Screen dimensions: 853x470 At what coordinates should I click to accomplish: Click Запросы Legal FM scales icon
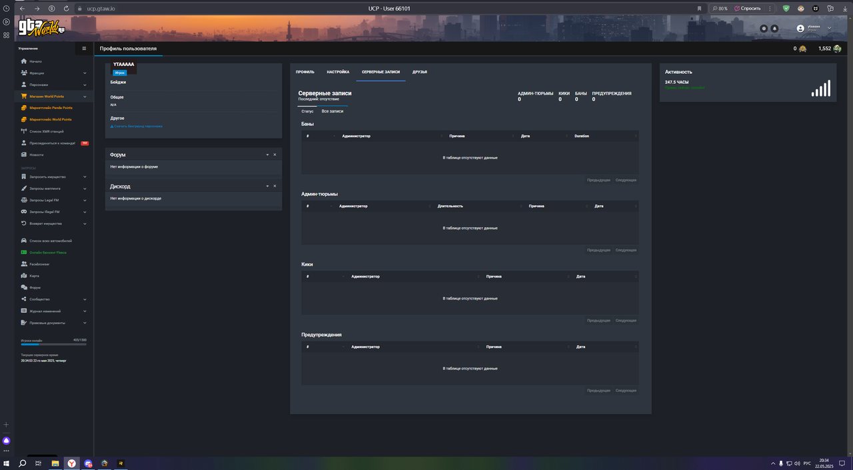[x=24, y=200]
